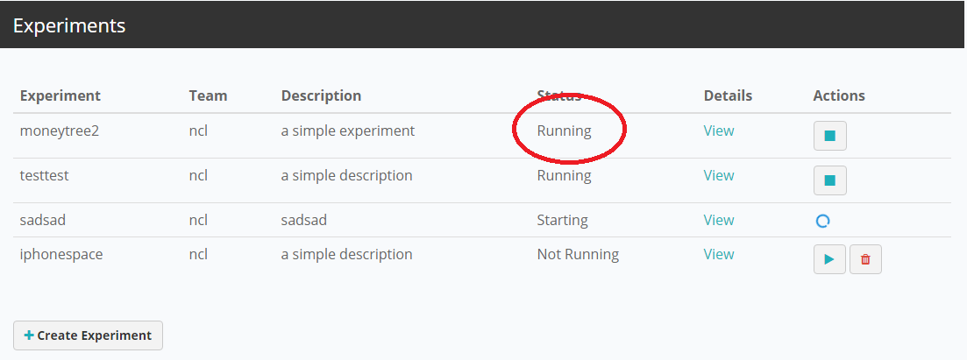Click the iphonespace experiment name
Viewport: 967px width, 360px height.
click(x=61, y=254)
